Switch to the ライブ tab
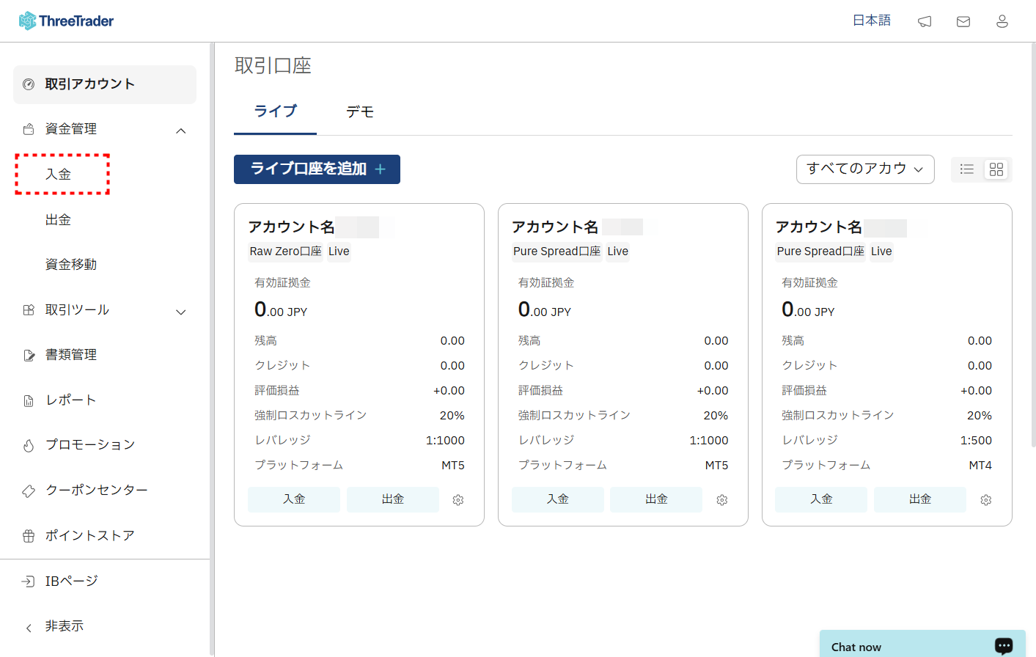 click(275, 111)
